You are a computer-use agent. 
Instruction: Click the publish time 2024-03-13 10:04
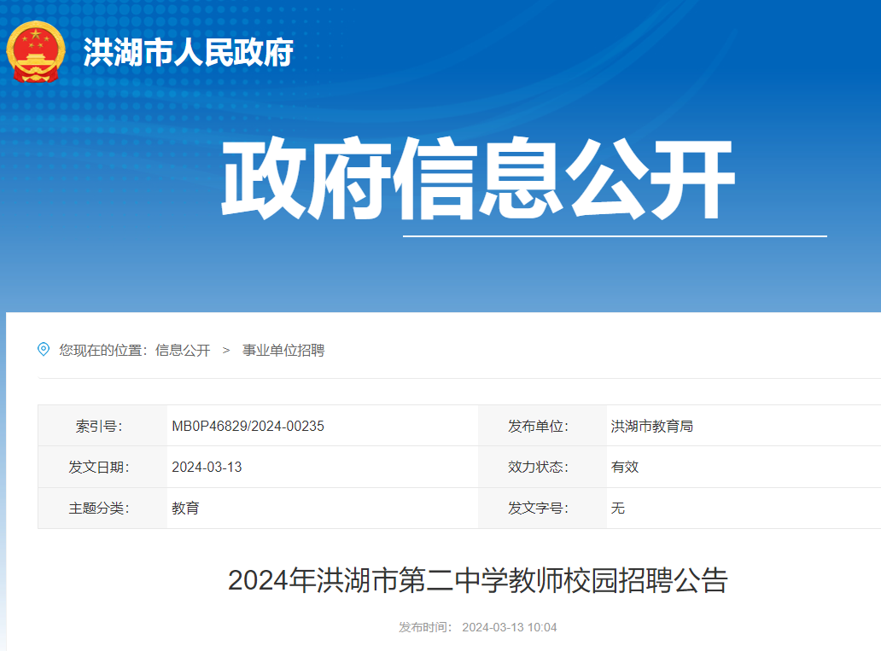[509, 625]
